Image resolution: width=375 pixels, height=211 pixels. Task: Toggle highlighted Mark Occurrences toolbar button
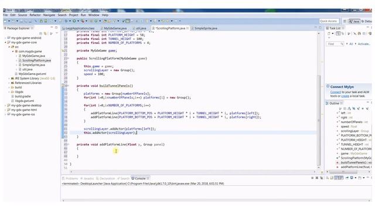coord(128,21)
